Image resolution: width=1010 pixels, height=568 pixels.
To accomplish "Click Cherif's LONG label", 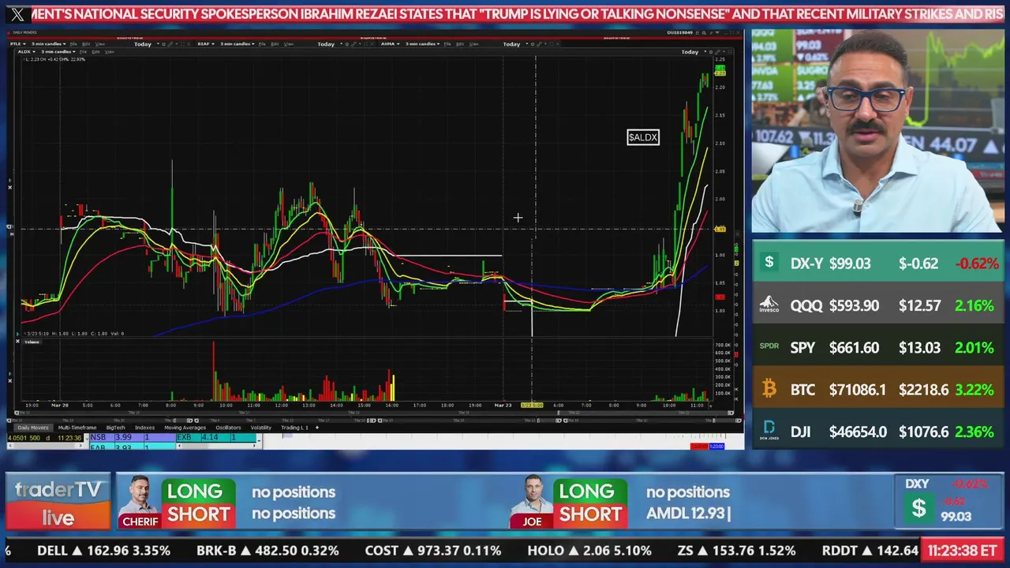I will pyautogui.click(x=195, y=491).
